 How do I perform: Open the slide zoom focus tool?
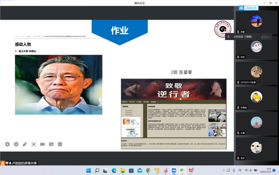[x=34, y=144]
